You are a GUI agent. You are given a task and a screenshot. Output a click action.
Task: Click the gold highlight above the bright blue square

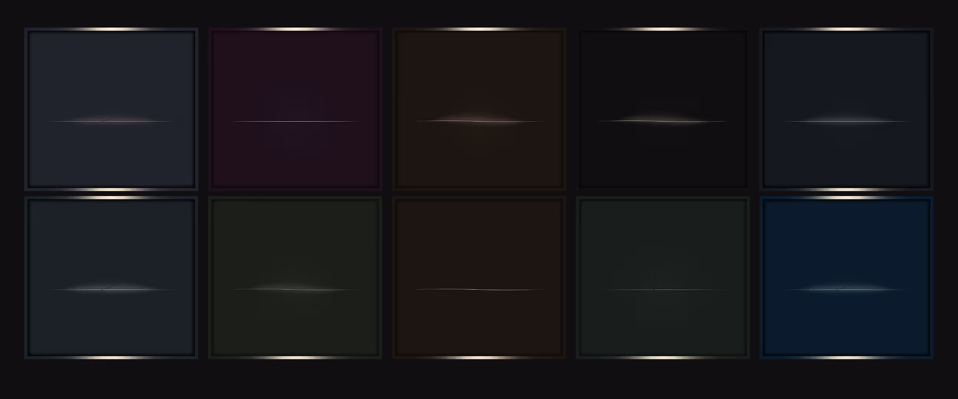click(x=846, y=198)
